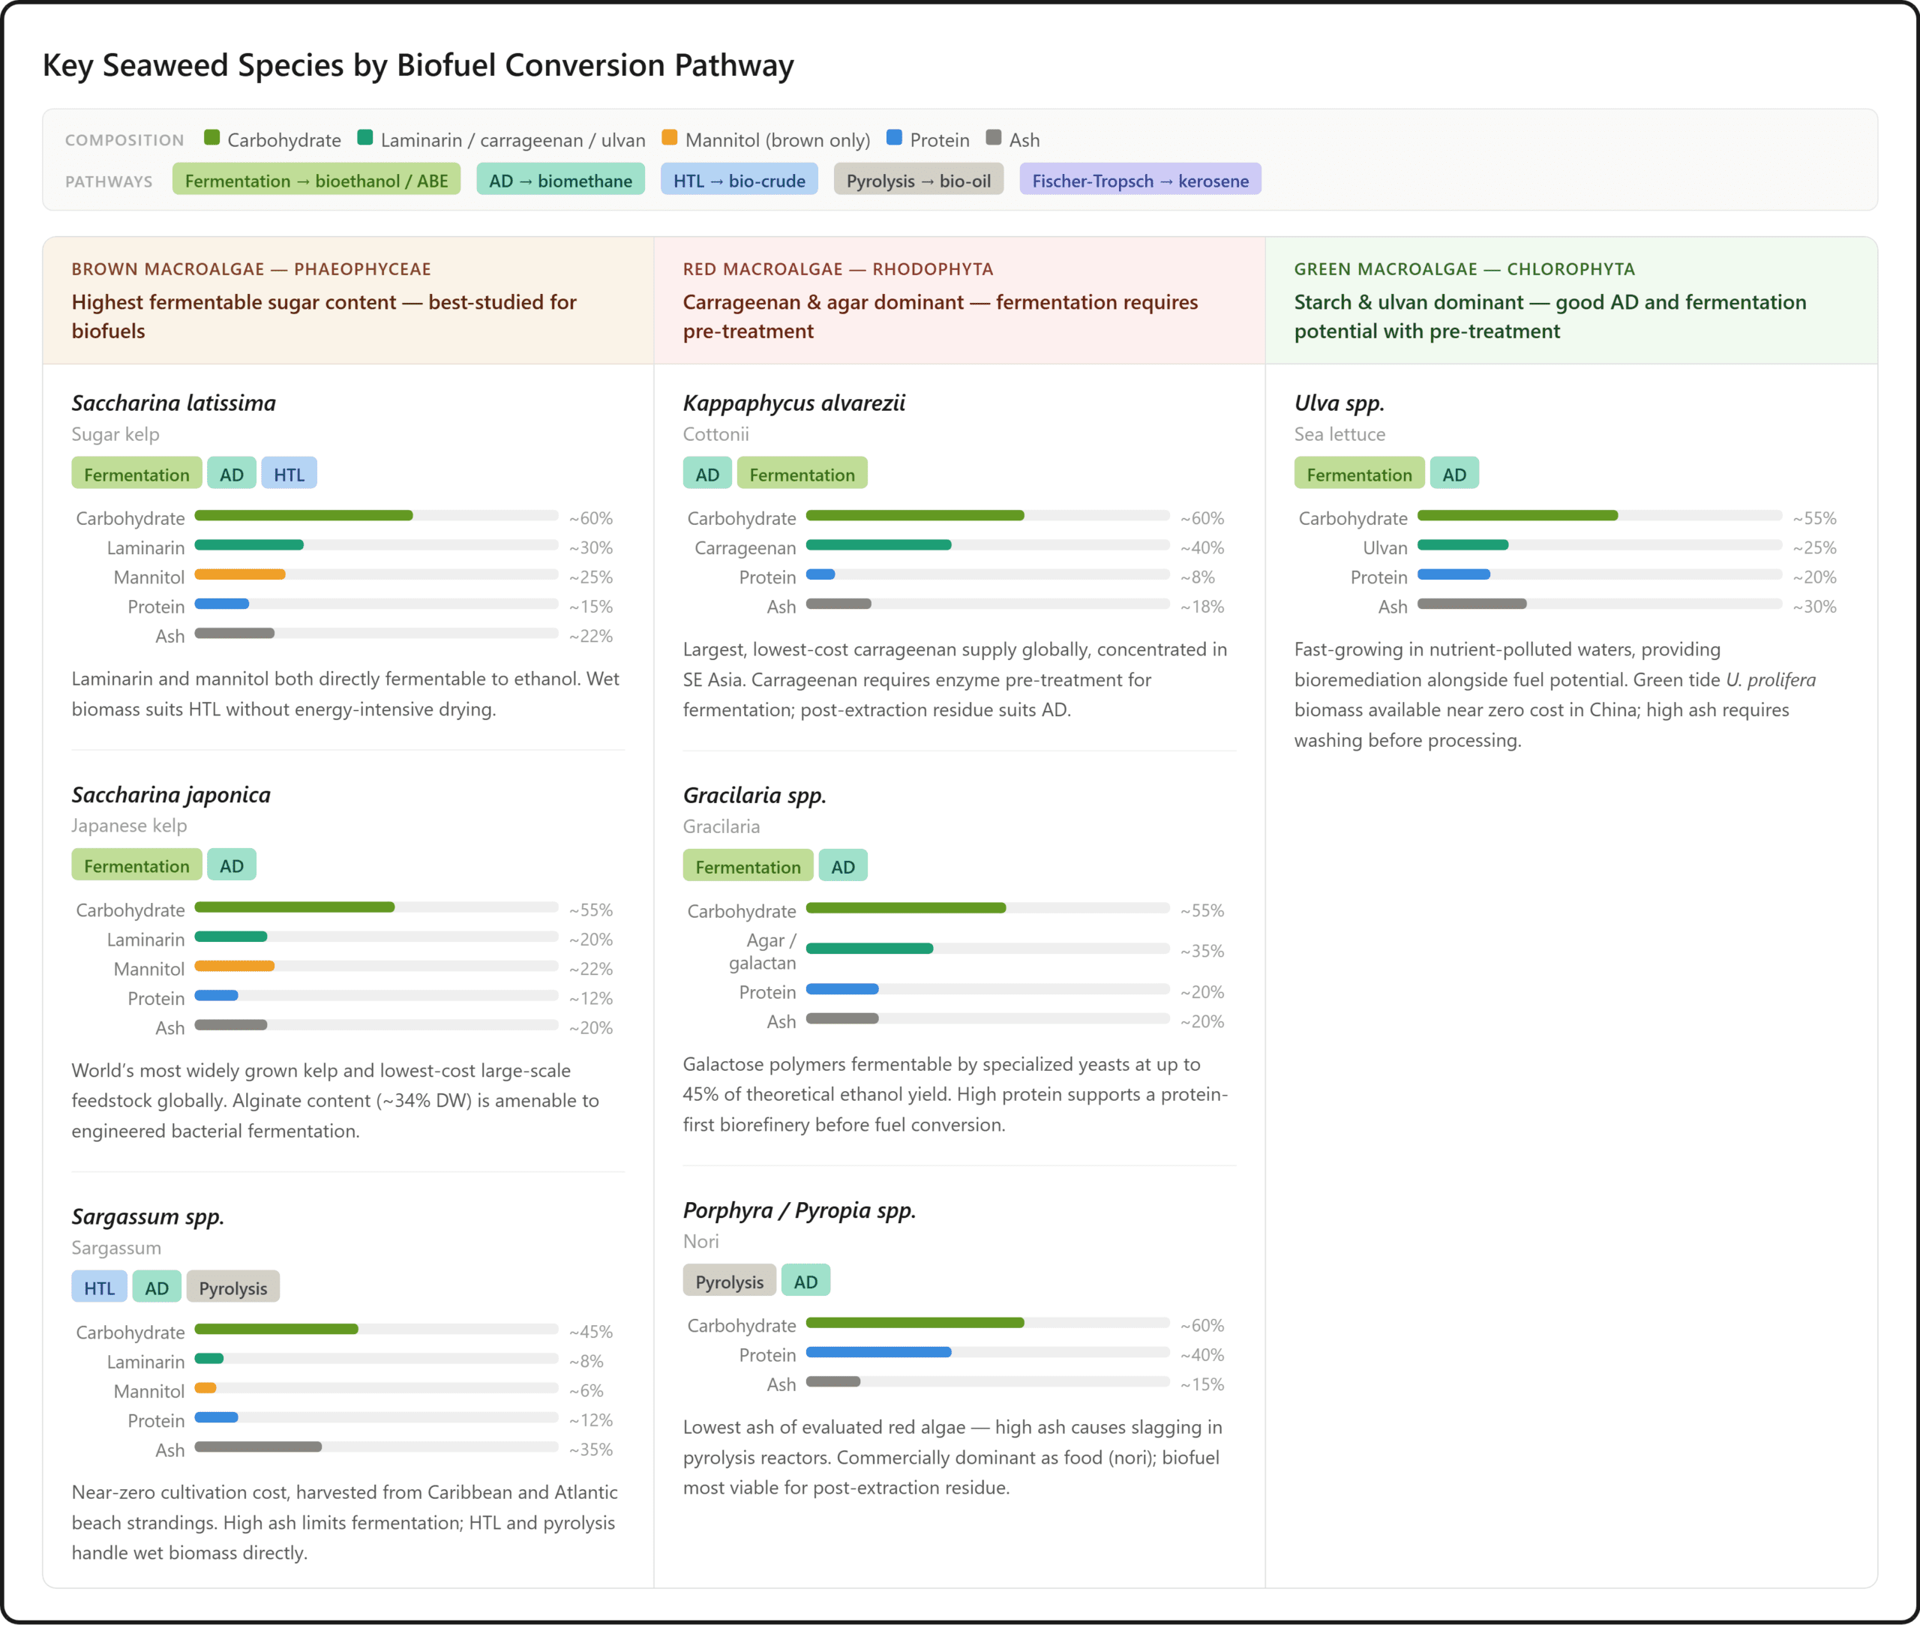Click the 'Brown Macroalgae — Phaeophyceae' column heading
Viewport: 1920px width, 1625px height.
[x=251, y=269]
